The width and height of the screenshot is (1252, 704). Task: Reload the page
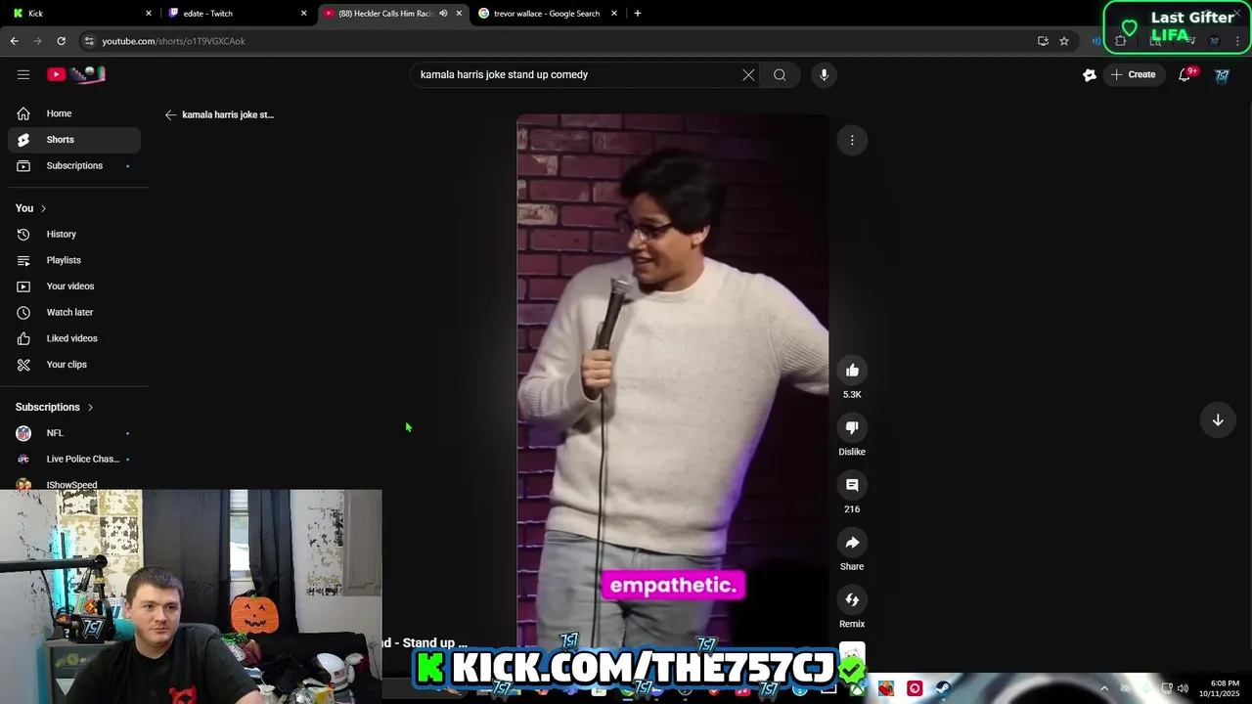(61, 41)
